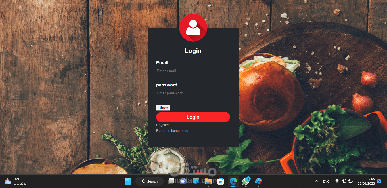This screenshot has height=188, width=387.
Task: Open the Register link
Action: tap(162, 125)
